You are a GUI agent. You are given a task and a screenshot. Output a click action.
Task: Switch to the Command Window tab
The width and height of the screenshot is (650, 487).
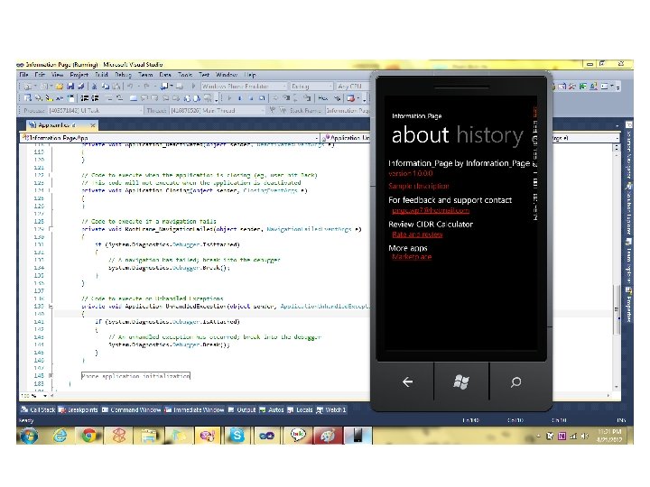[x=132, y=409]
